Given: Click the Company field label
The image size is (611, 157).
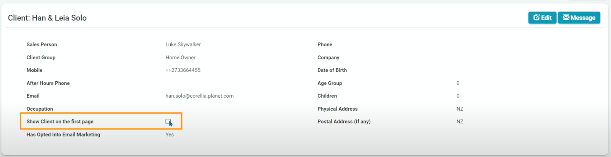Looking at the screenshot, I should click(x=328, y=57).
